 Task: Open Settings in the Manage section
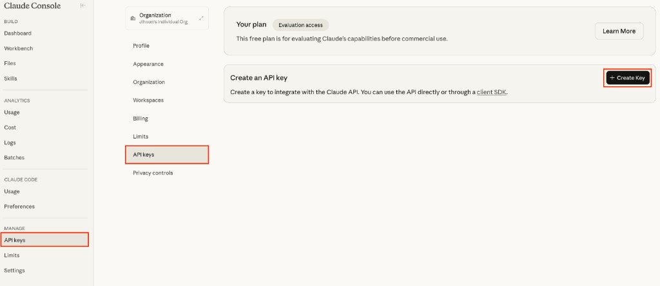15,271
